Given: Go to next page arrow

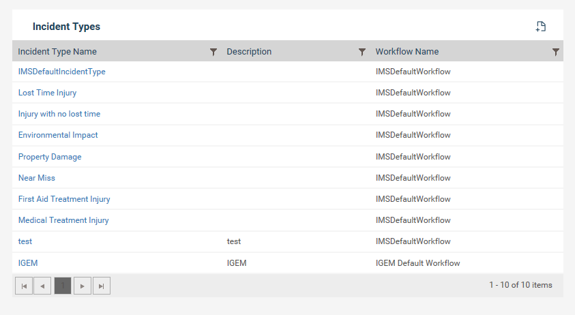Looking at the screenshot, I should (82, 286).
